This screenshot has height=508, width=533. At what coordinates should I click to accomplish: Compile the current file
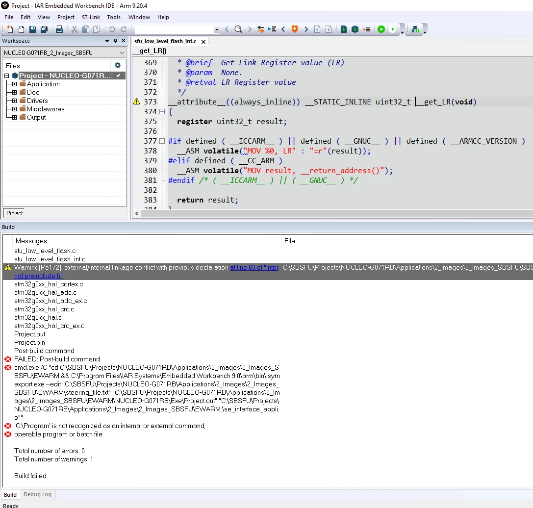point(344,29)
